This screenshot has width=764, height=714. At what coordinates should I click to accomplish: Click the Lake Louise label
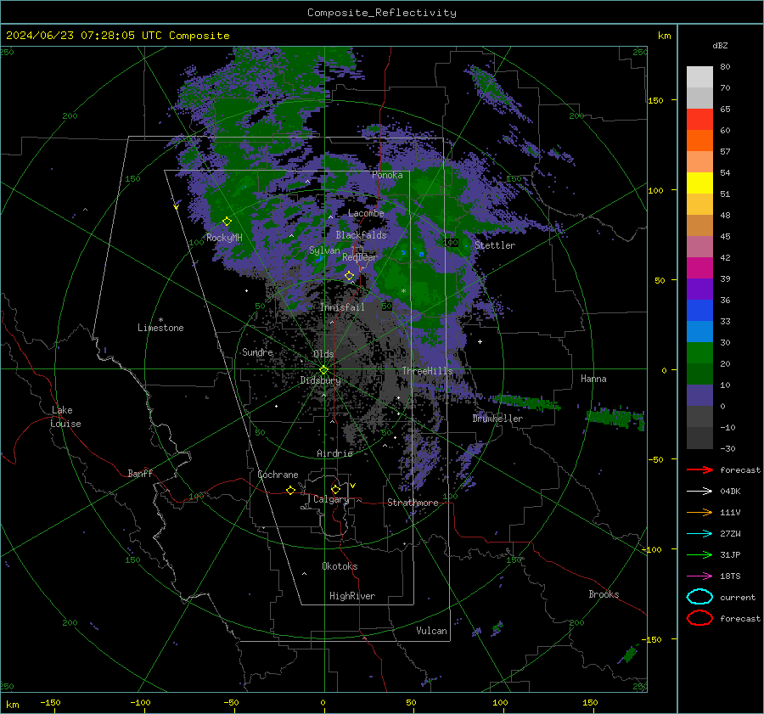(x=65, y=417)
